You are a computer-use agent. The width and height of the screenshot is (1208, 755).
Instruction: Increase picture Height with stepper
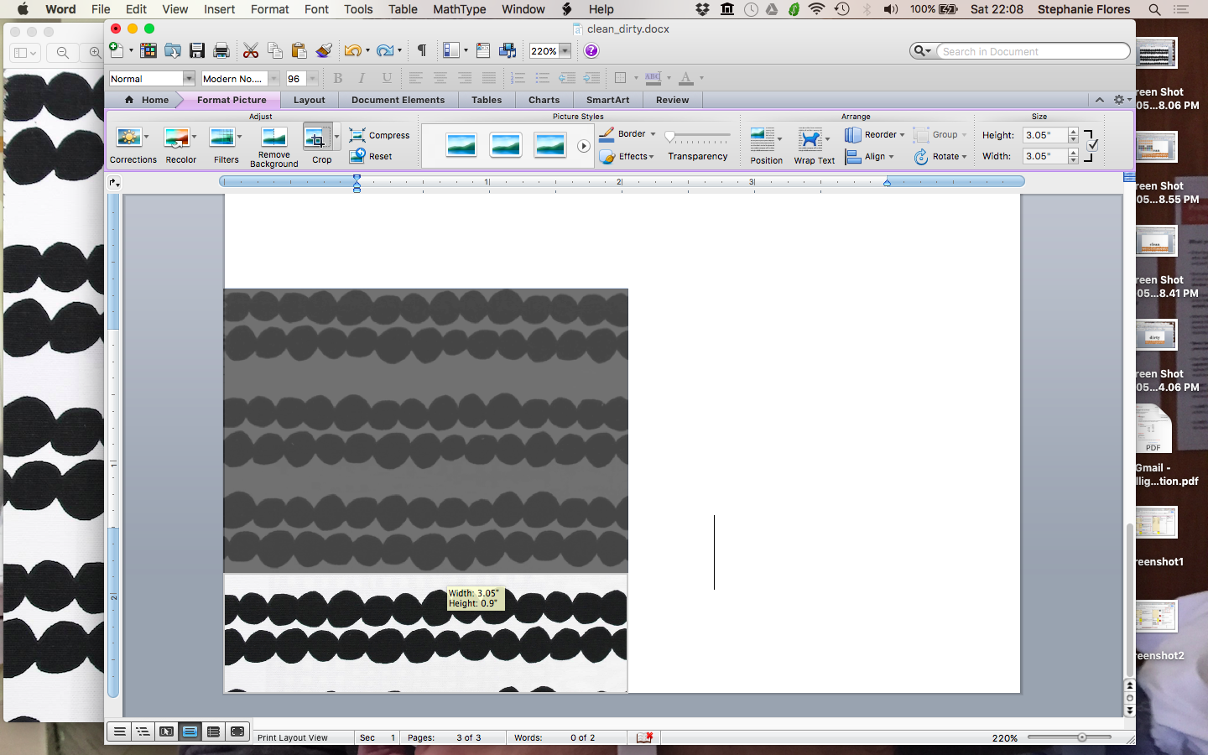pos(1073,132)
